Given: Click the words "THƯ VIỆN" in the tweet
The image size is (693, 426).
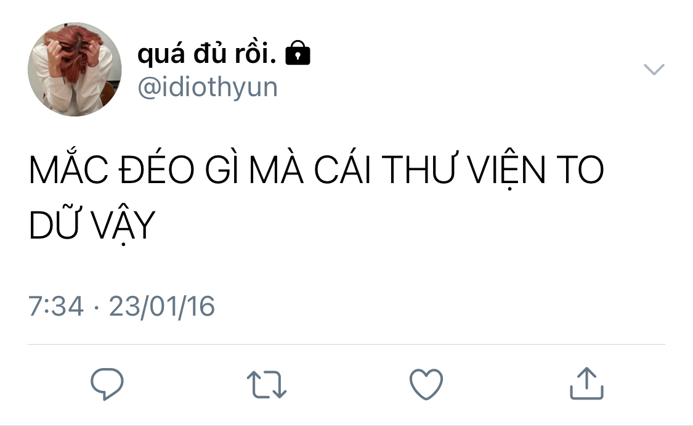Looking at the screenshot, I should click(x=464, y=170).
